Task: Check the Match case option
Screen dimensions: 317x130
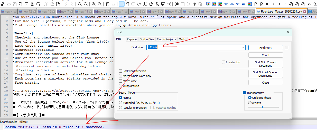Action: tap(121, 81)
